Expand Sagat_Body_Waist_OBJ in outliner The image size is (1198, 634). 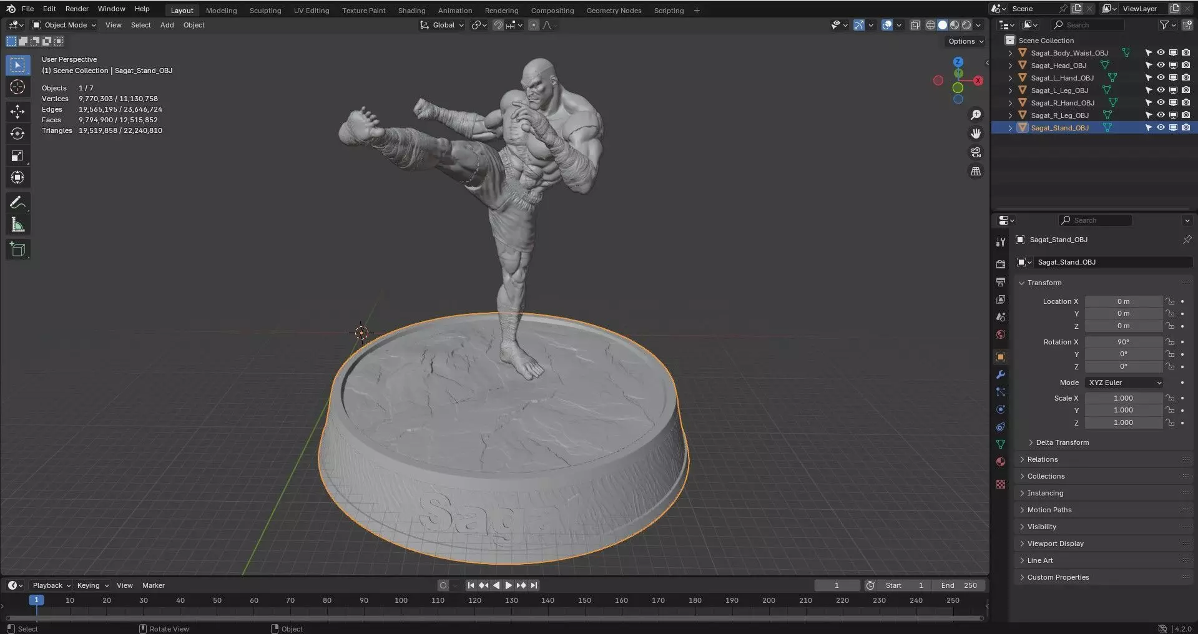[x=1010, y=53]
